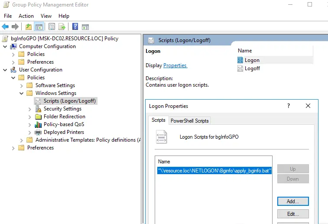Open the Help menu
This screenshot has width=328, height=224.
coord(64,16)
